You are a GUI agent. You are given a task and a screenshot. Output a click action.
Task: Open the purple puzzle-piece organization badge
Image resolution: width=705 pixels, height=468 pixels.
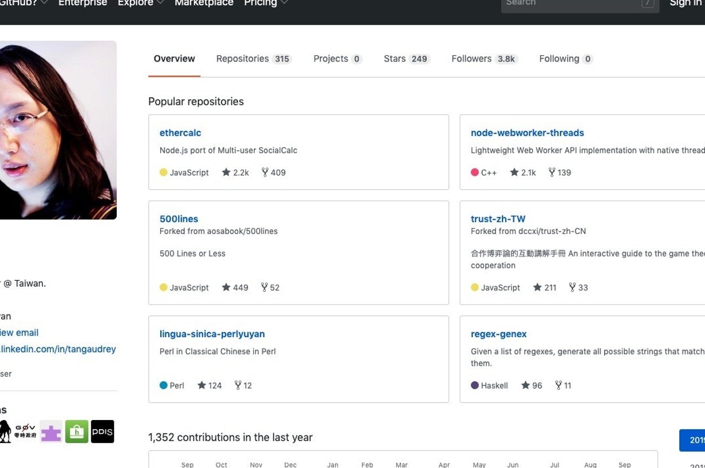pos(51,431)
